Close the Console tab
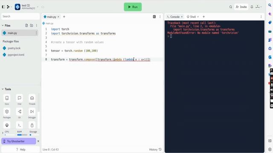This screenshot has width=273, height=153. [182, 17]
